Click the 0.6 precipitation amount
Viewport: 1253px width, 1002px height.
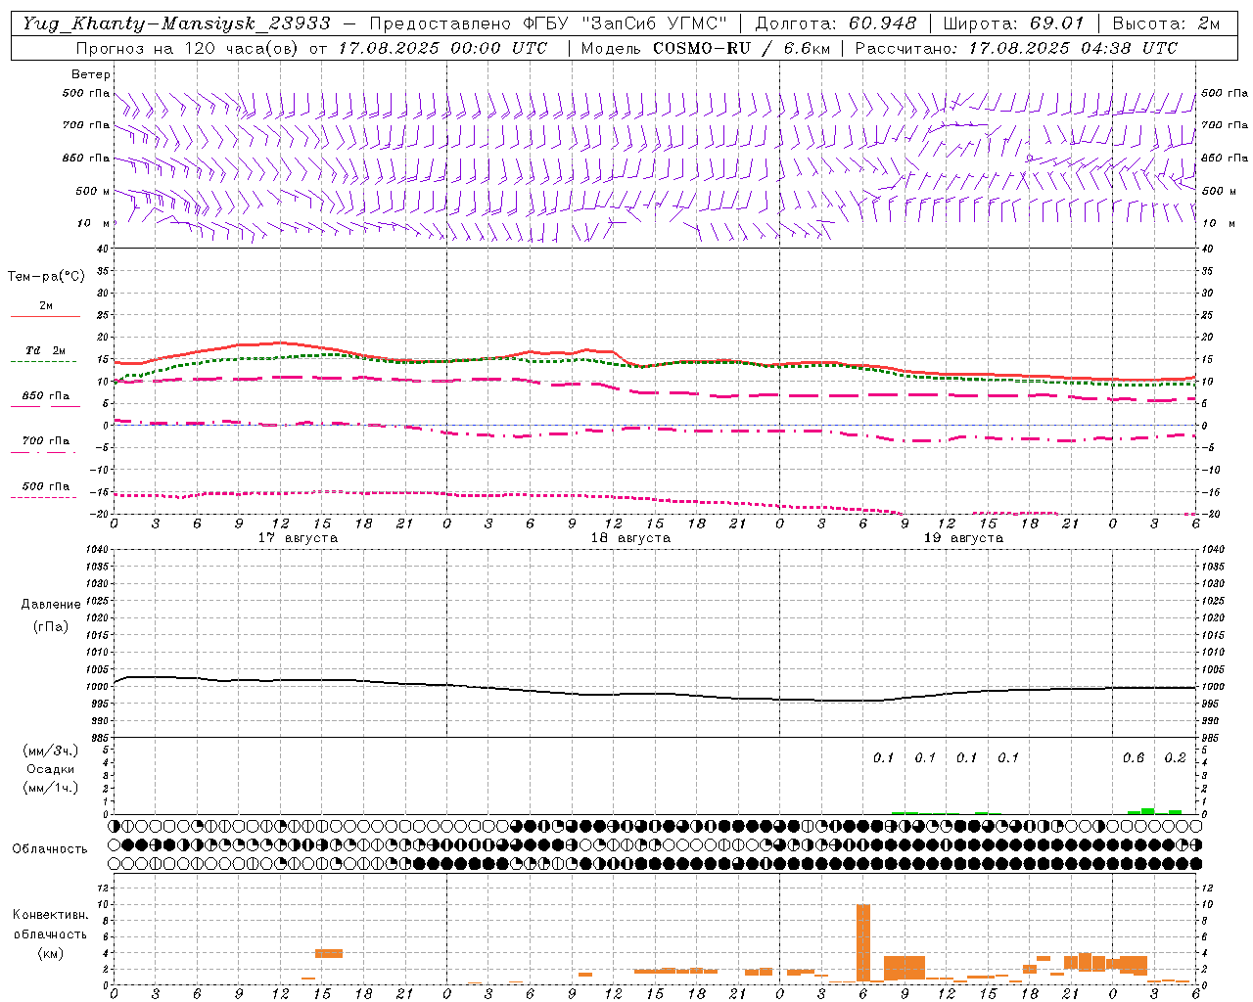pyautogui.click(x=1134, y=758)
